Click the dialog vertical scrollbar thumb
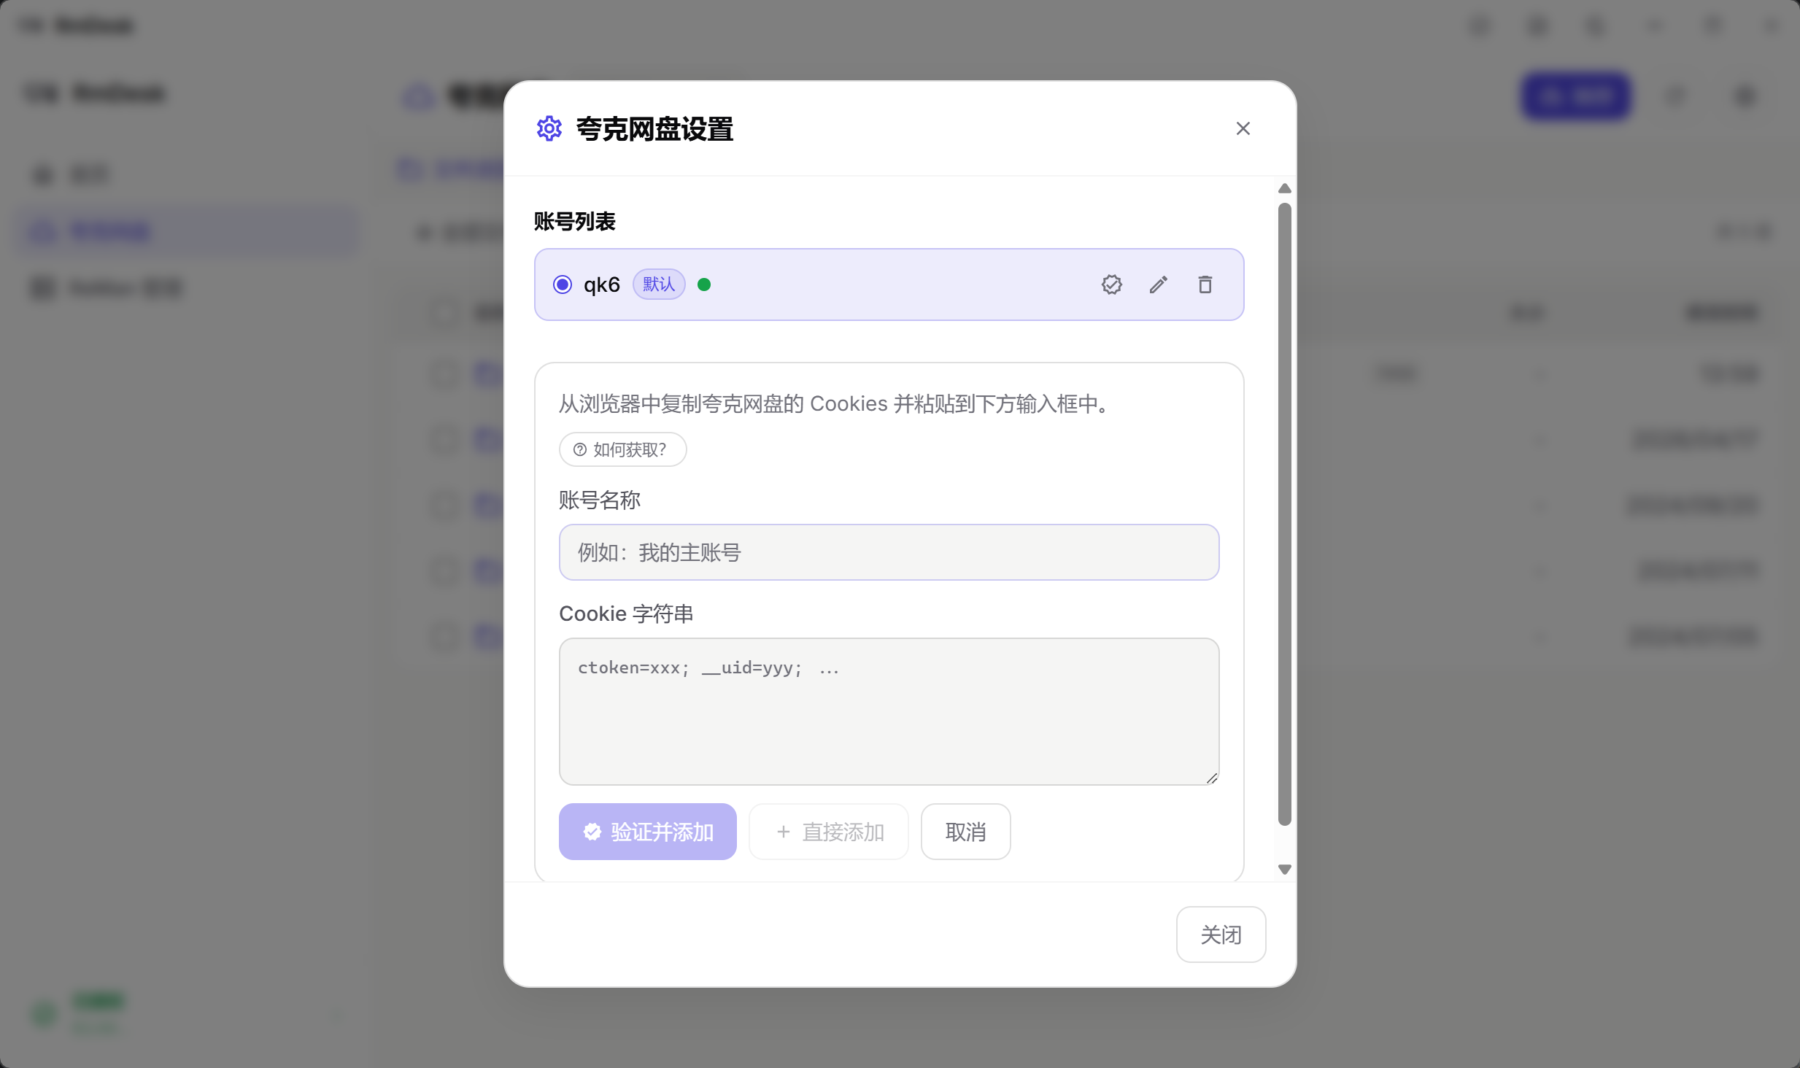The width and height of the screenshot is (1800, 1068). coord(1285,514)
